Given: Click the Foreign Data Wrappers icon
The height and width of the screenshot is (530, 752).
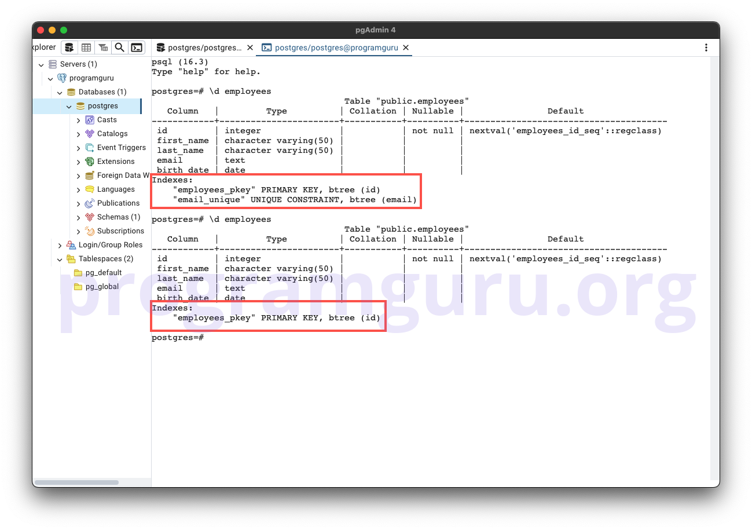Looking at the screenshot, I should [x=90, y=176].
